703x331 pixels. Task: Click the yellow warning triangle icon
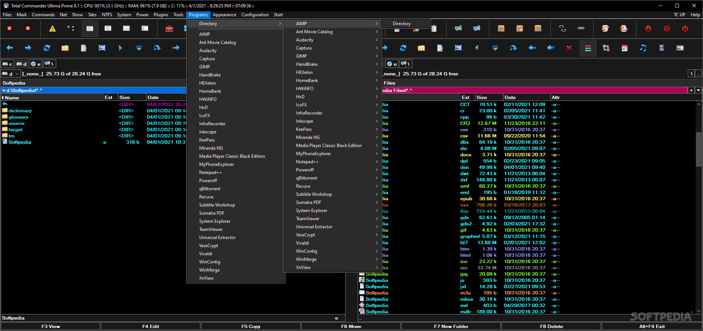click(52, 28)
